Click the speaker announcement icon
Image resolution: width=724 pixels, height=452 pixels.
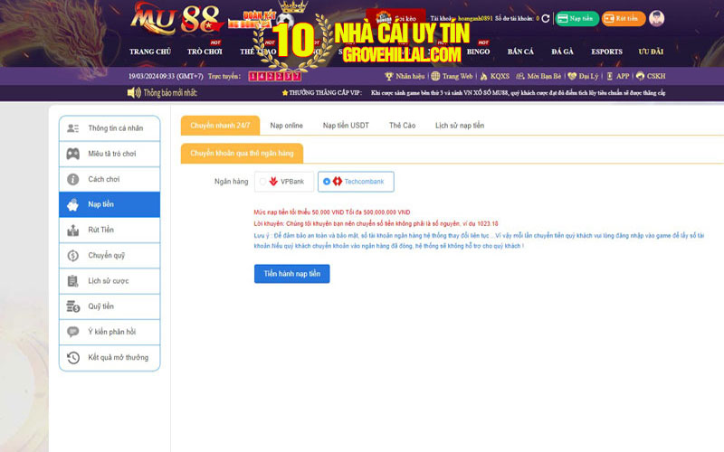point(134,93)
